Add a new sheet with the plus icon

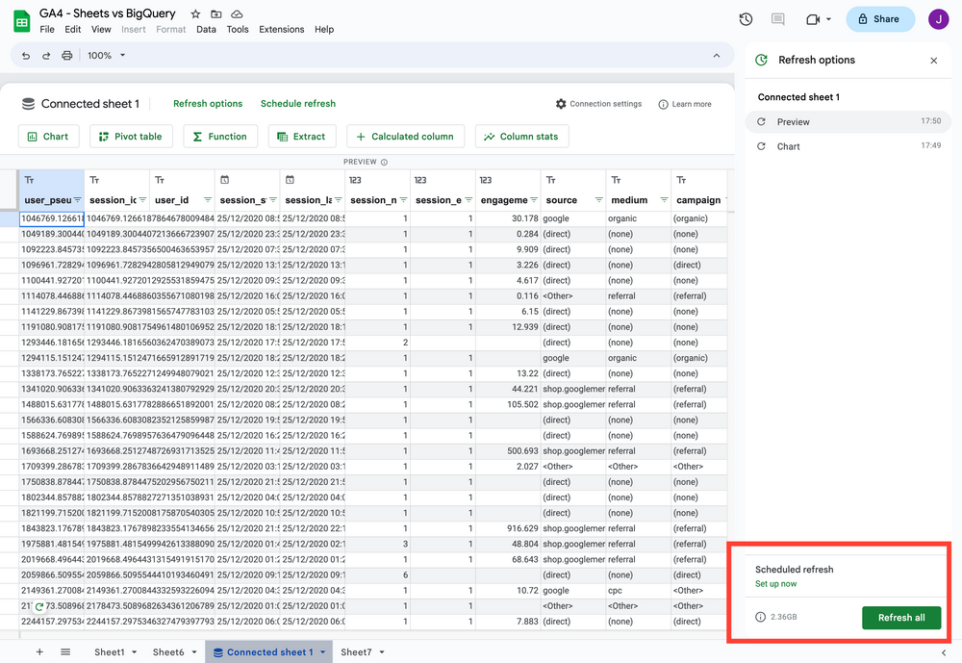(x=39, y=651)
